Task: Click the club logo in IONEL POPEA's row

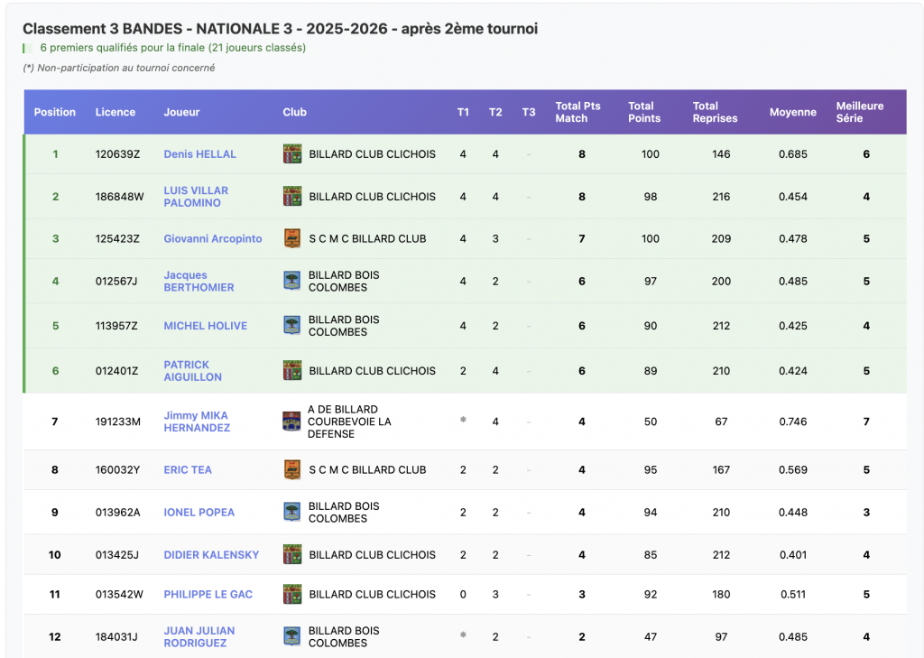Action: (291, 512)
